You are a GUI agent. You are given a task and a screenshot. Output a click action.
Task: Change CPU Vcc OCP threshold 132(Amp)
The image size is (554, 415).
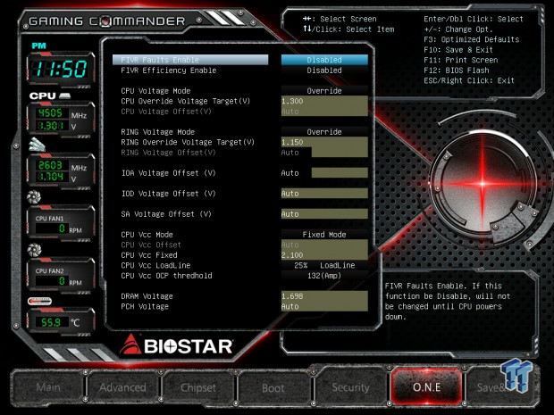coord(324,275)
